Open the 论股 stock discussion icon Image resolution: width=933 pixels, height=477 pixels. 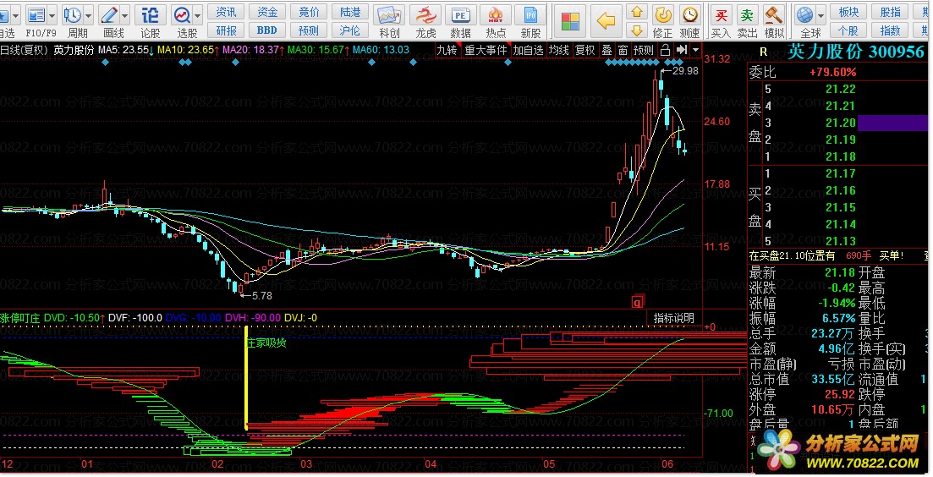click(x=150, y=15)
